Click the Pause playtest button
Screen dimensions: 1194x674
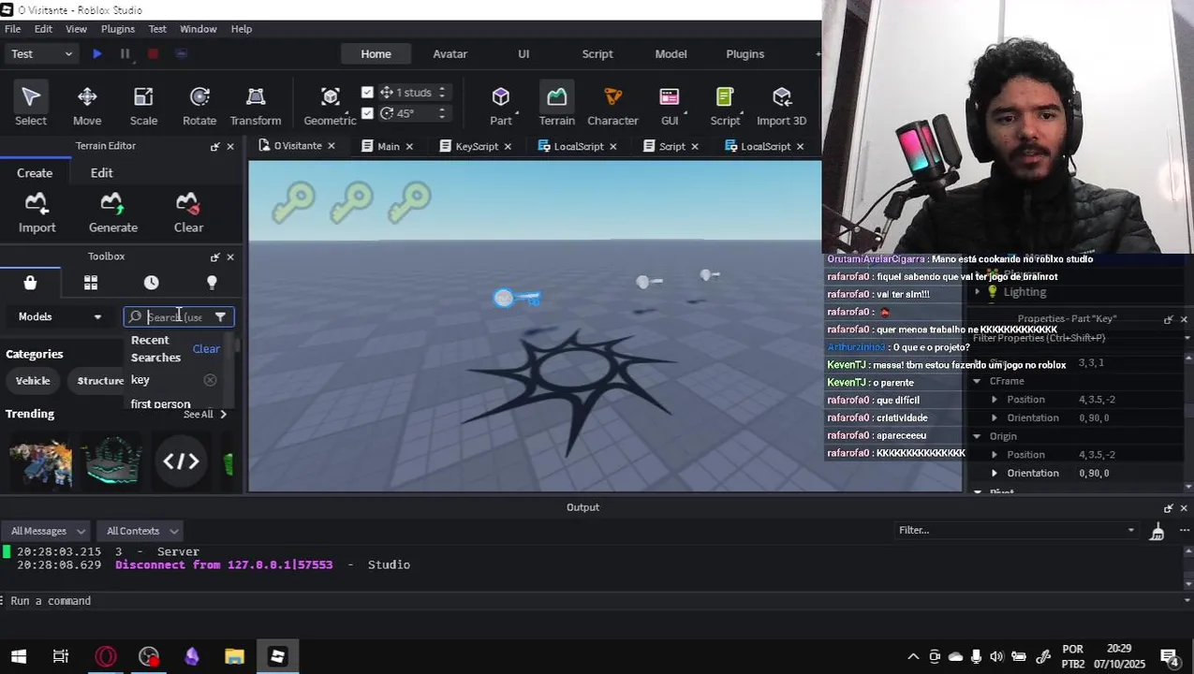click(x=125, y=54)
